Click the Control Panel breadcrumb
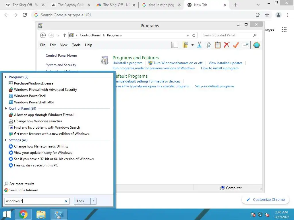This screenshot has width=294, height=220. (x=90, y=35)
